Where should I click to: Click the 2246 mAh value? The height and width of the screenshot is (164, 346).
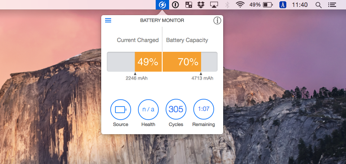click(137, 78)
